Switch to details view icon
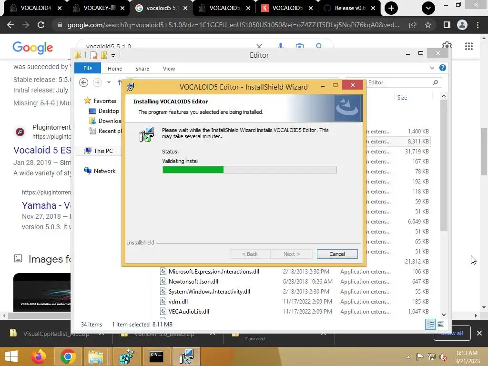This screenshot has height=366, width=488. 430,325
